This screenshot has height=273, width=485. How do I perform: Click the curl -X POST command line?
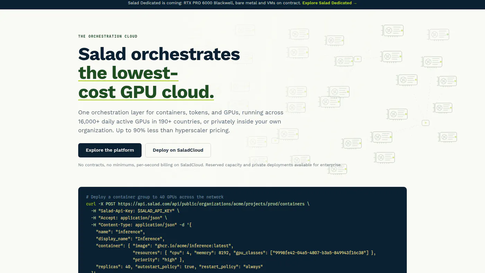pos(198,204)
